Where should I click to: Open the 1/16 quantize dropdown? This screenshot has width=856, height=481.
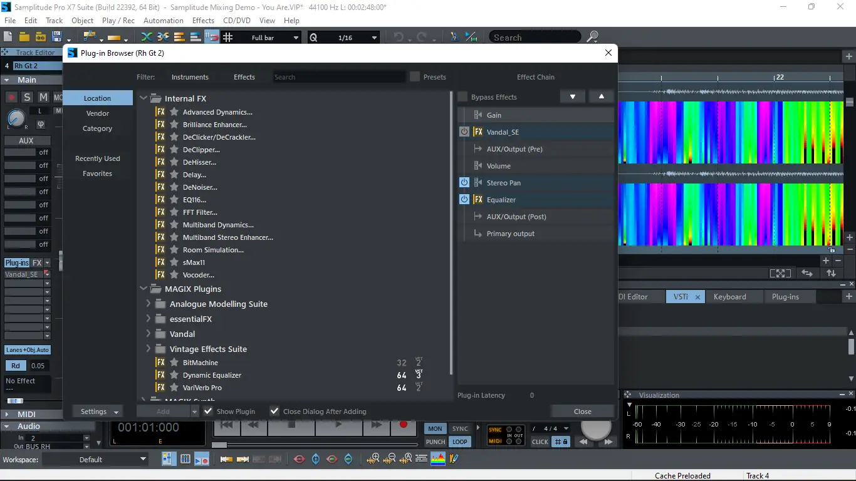click(374, 38)
